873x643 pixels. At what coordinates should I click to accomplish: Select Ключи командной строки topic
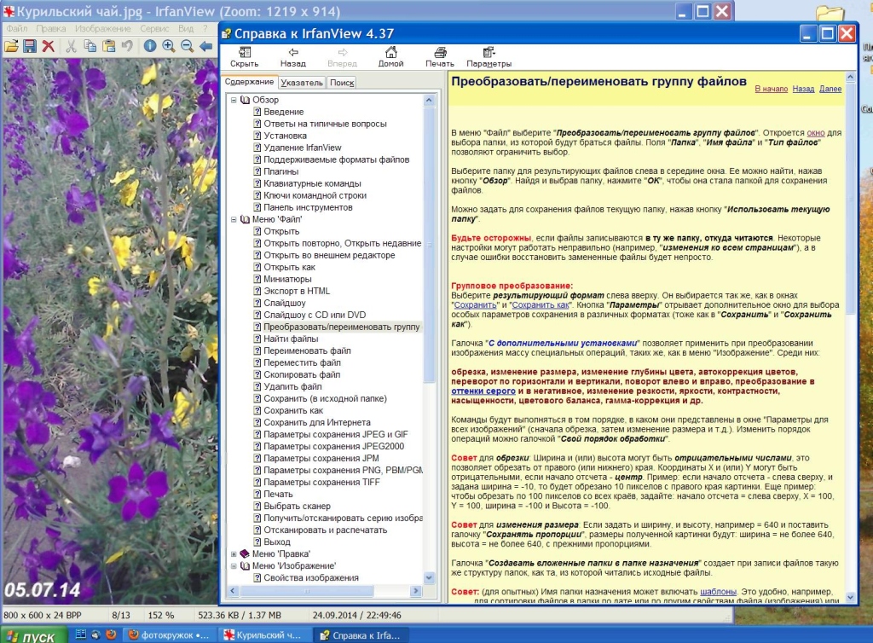pyautogui.click(x=315, y=196)
